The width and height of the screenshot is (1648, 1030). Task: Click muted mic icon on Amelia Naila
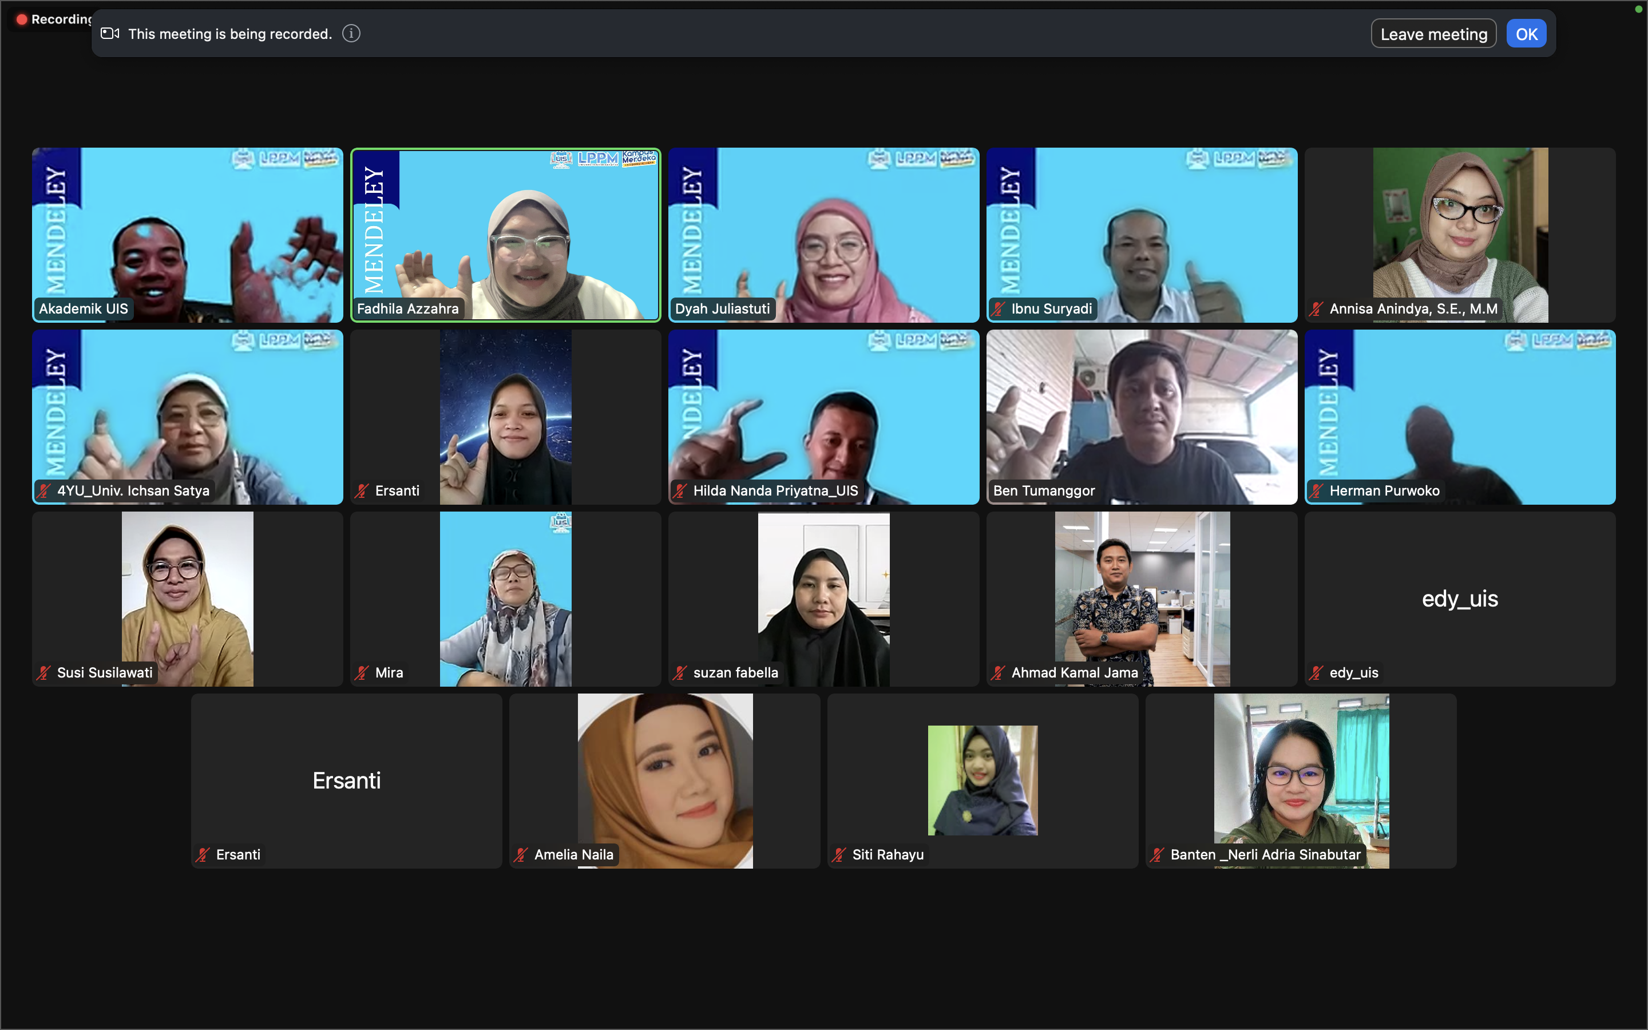click(521, 854)
